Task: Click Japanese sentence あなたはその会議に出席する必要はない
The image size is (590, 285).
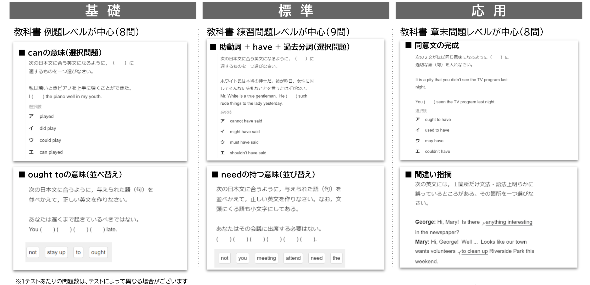Action: (269, 229)
